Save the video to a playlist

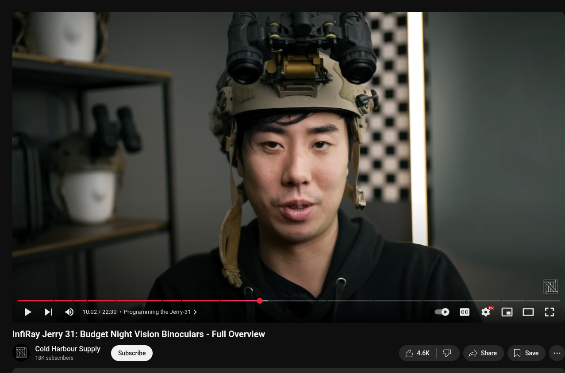(526, 353)
